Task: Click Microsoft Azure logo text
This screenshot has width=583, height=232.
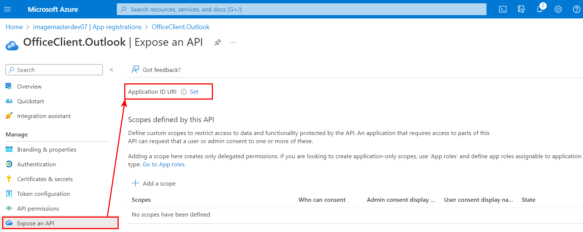Action: coord(53,9)
